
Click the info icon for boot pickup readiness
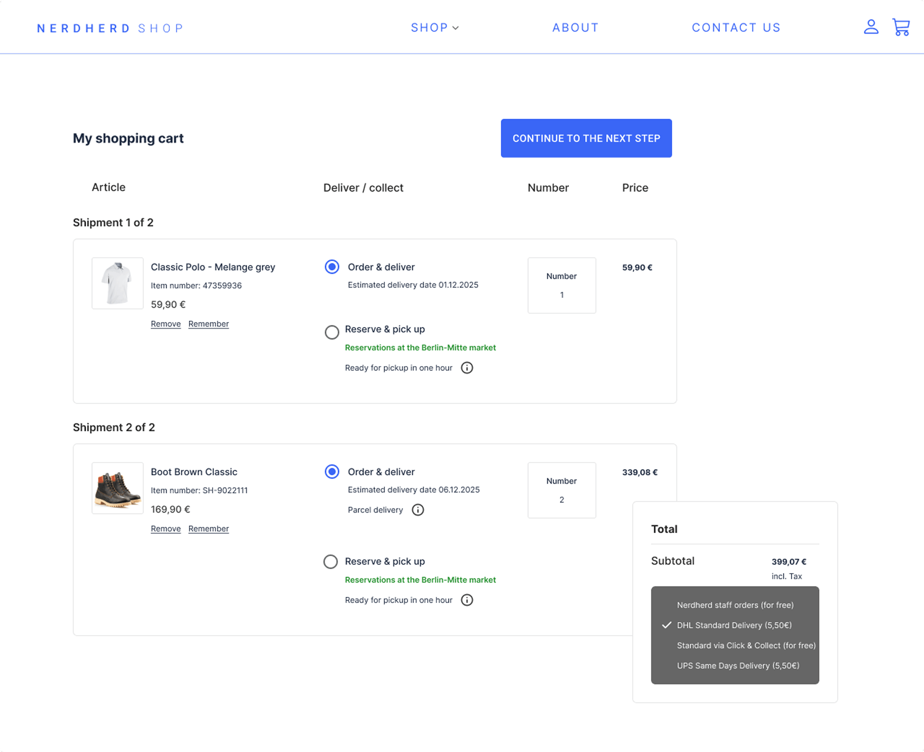click(x=467, y=600)
